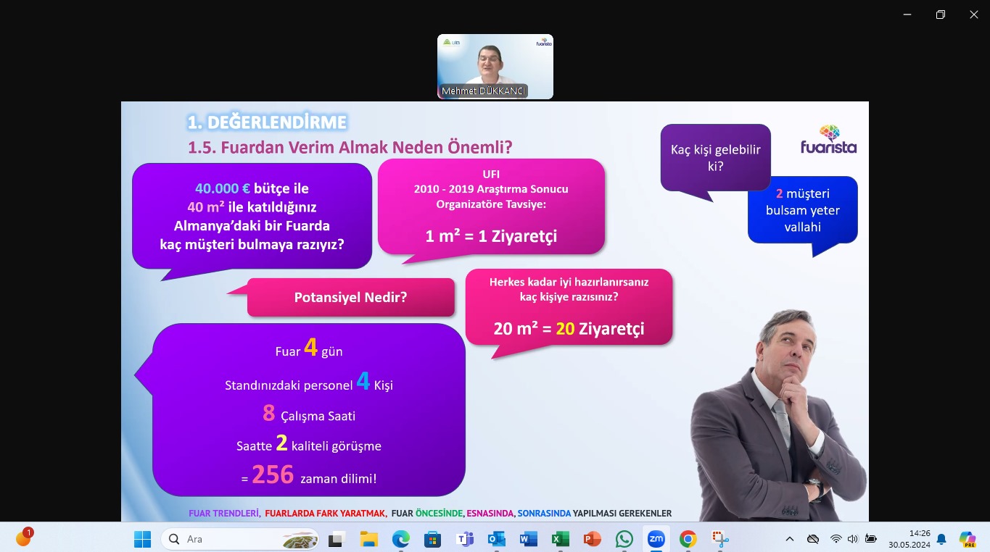Open PowerPoint from the taskbar
This screenshot has height=552, width=990.
[x=592, y=539]
